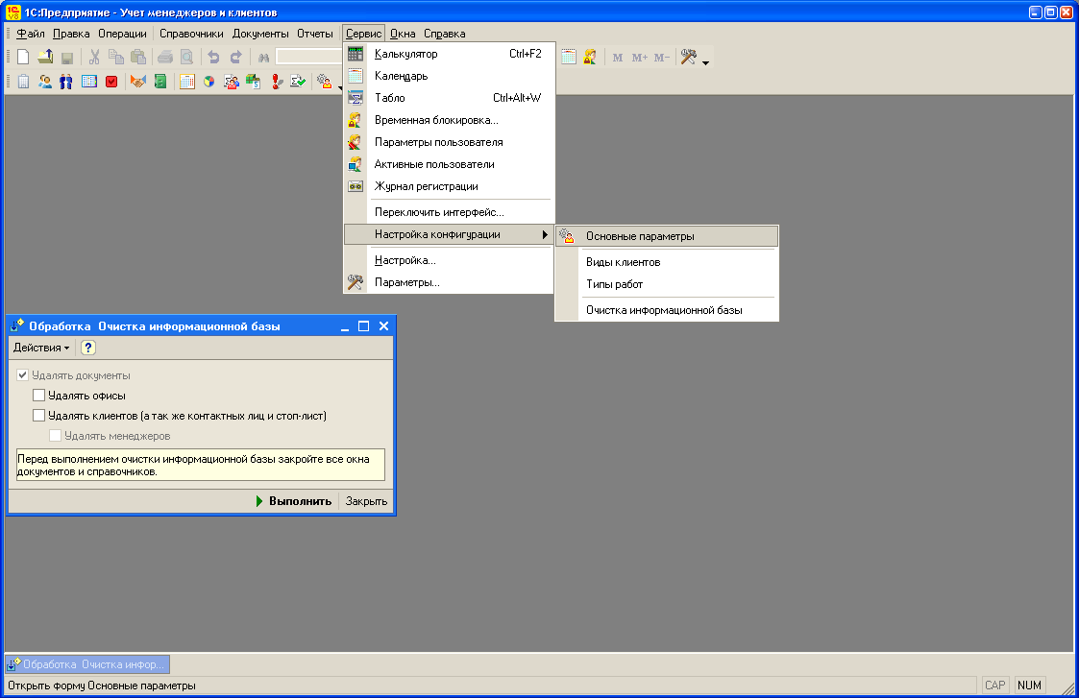Select Виды клиентов submenu item
1079x698 pixels.
pyautogui.click(x=667, y=262)
